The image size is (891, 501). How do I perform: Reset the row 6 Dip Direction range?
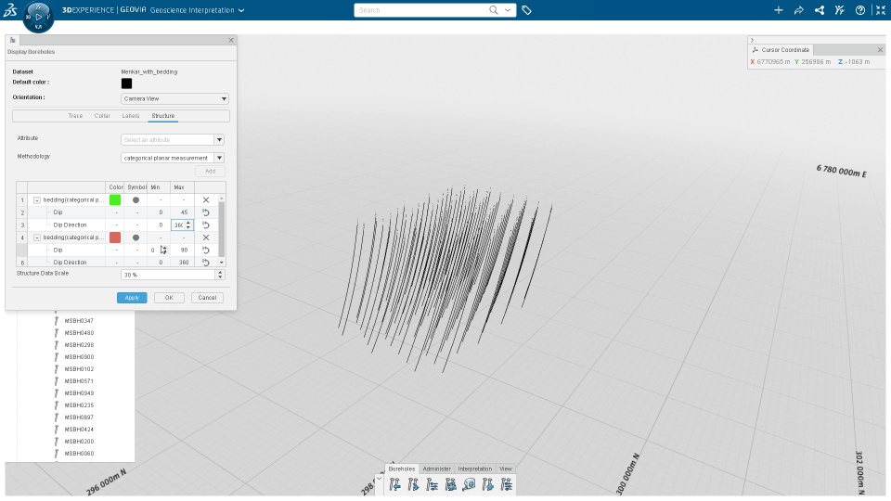pos(206,263)
